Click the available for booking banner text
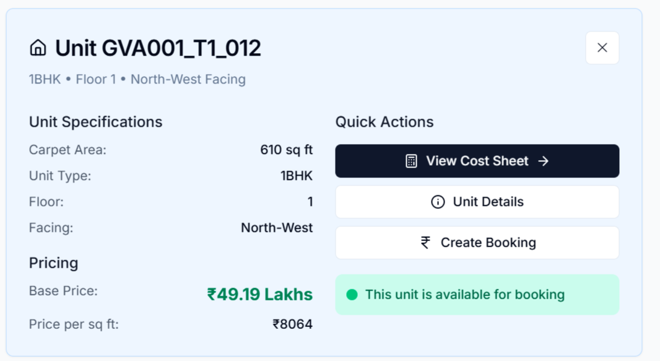This screenshot has height=361, width=660. (464, 295)
